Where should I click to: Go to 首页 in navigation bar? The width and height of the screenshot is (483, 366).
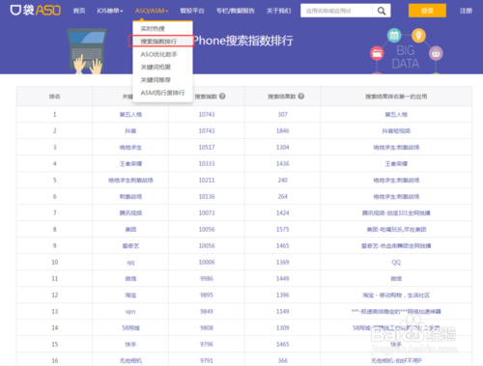[79, 11]
